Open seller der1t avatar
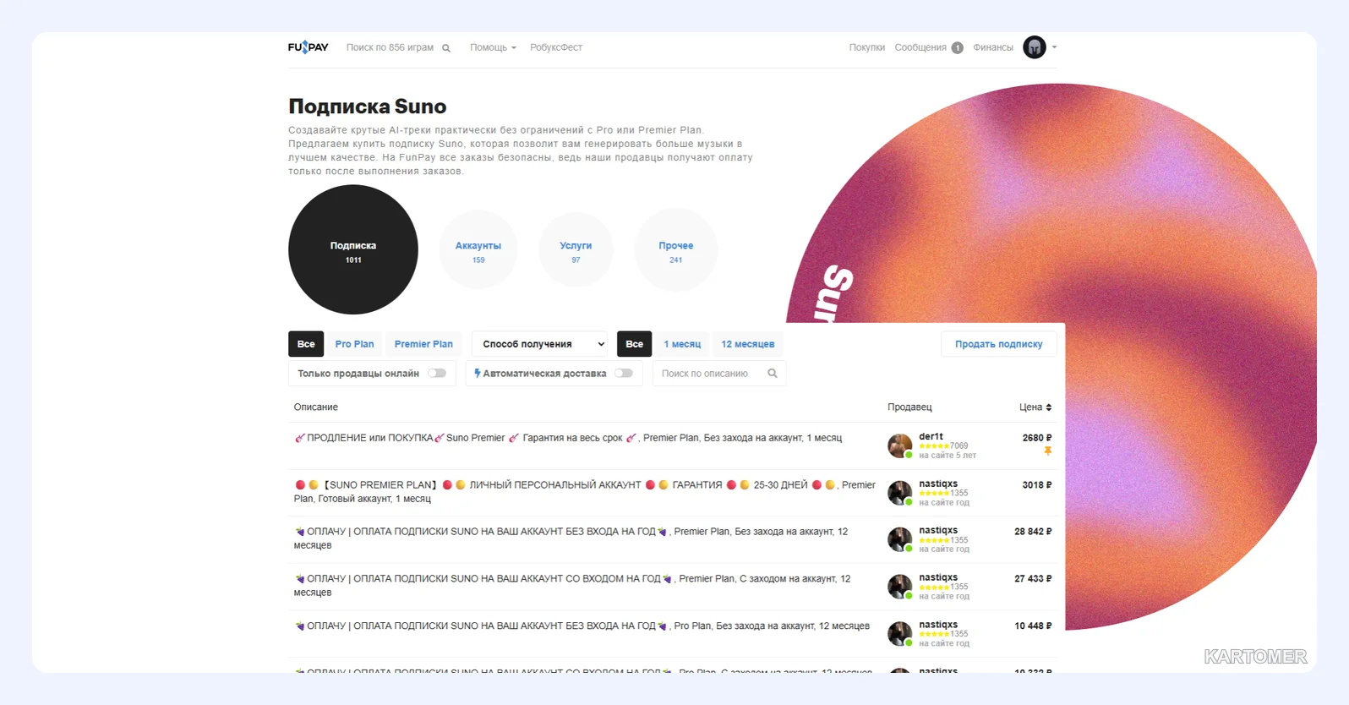The width and height of the screenshot is (1349, 705). pyautogui.click(x=899, y=445)
